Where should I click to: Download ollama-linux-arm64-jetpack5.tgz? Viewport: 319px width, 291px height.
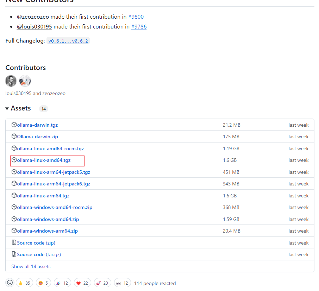pos(54,172)
